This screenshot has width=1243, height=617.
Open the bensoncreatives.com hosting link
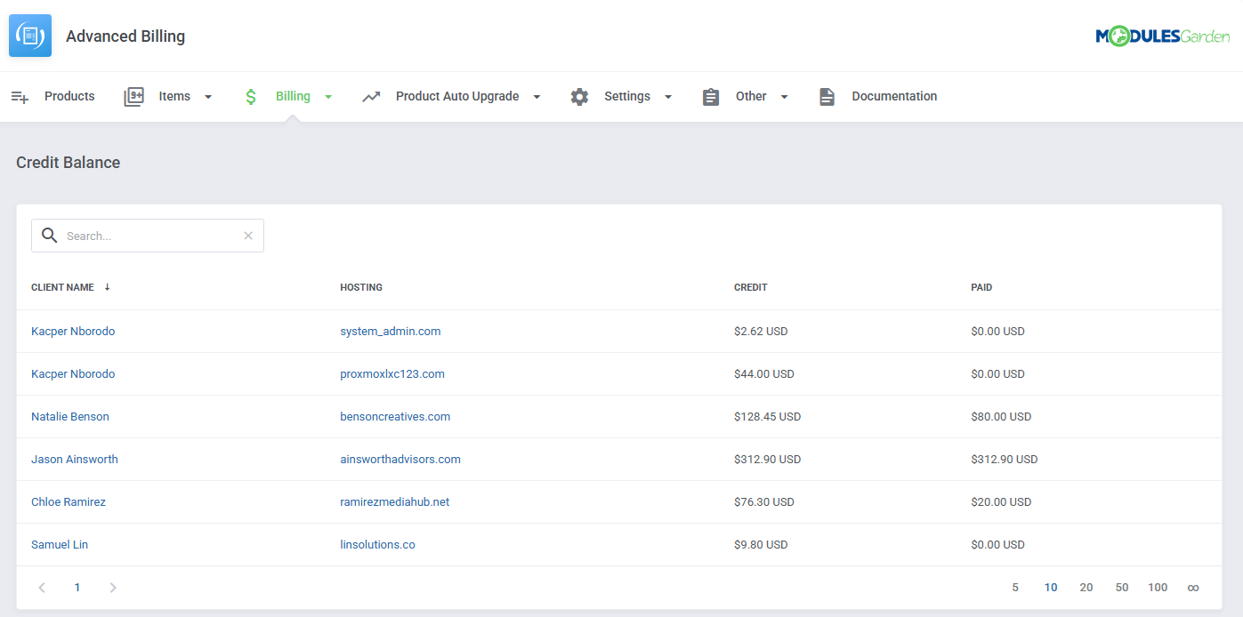395,416
